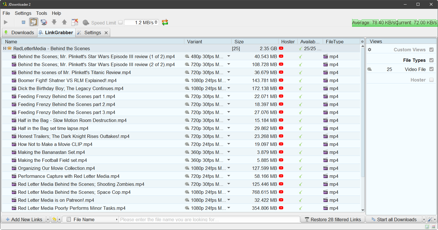Select Feeding Frenzy Behind the Scenes part 2.mp4
The width and height of the screenshot is (438, 230).
[66, 104]
